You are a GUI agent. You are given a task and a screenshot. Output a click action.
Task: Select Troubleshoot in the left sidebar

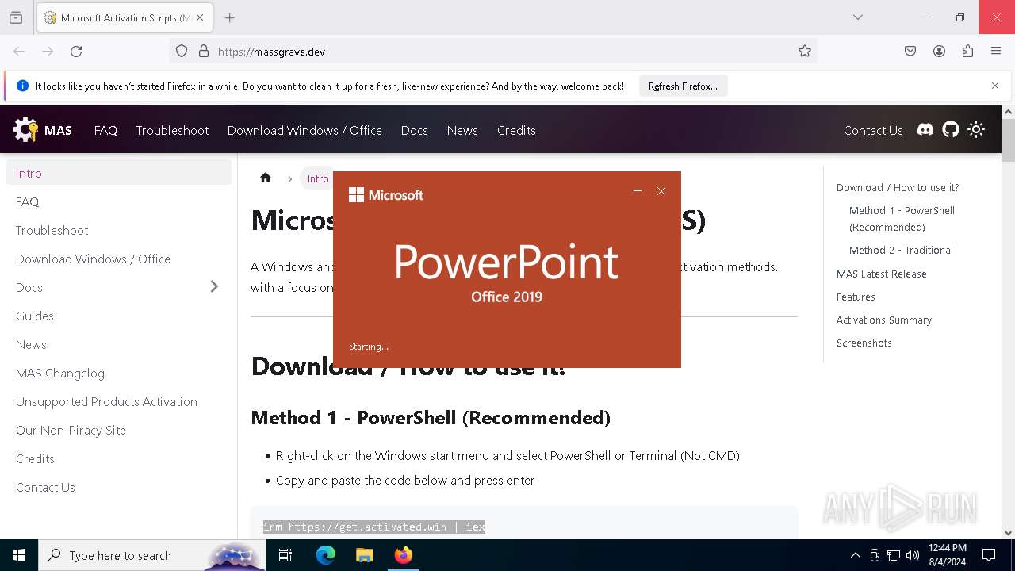point(119,230)
